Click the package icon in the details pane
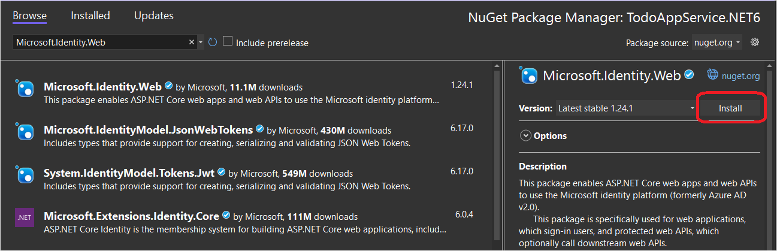Viewport: 777px width, 251px height. 529,75
